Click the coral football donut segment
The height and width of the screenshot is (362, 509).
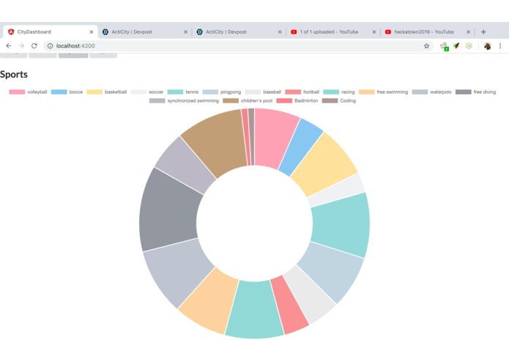point(289,306)
